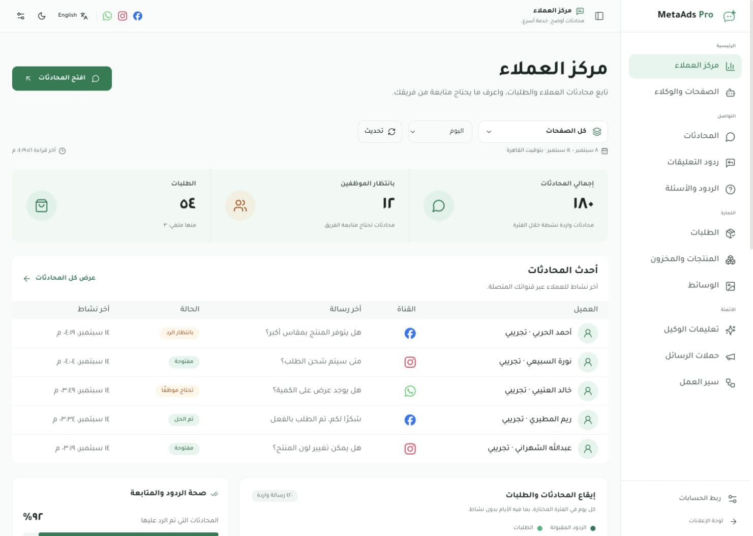Open المنتجات والمخزون icon in sidebar
Viewport: 753px width, 536px height.
pyautogui.click(x=730, y=259)
